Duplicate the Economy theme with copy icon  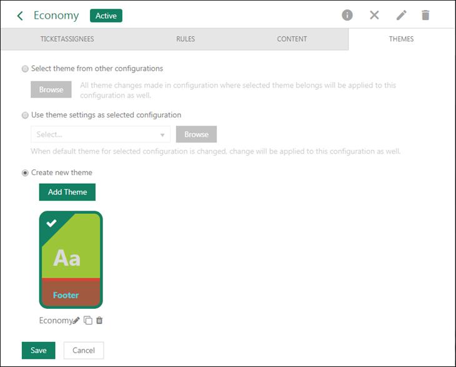pos(88,321)
